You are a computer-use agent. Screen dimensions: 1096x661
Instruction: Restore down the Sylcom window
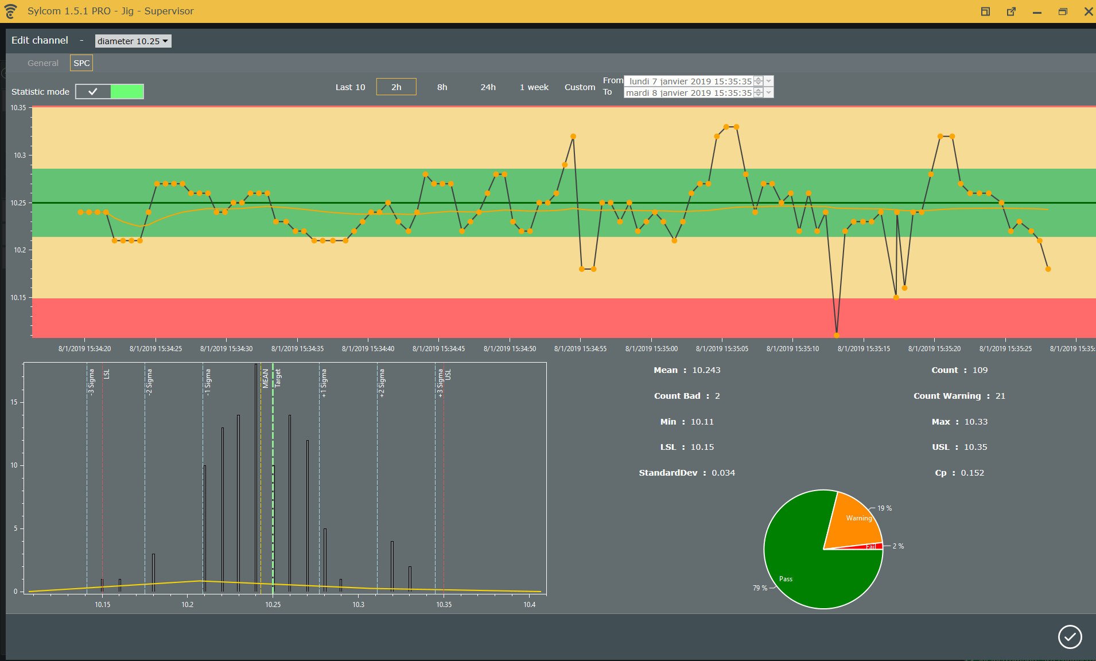tap(1063, 11)
